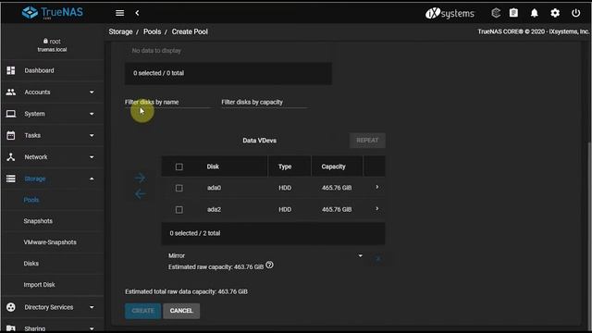Open the TrueCommand status icon
592x333 pixels.
tap(496, 13)
